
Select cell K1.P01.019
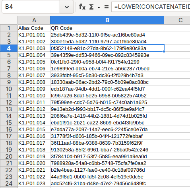pyautogui.click(x=34, y=157)
